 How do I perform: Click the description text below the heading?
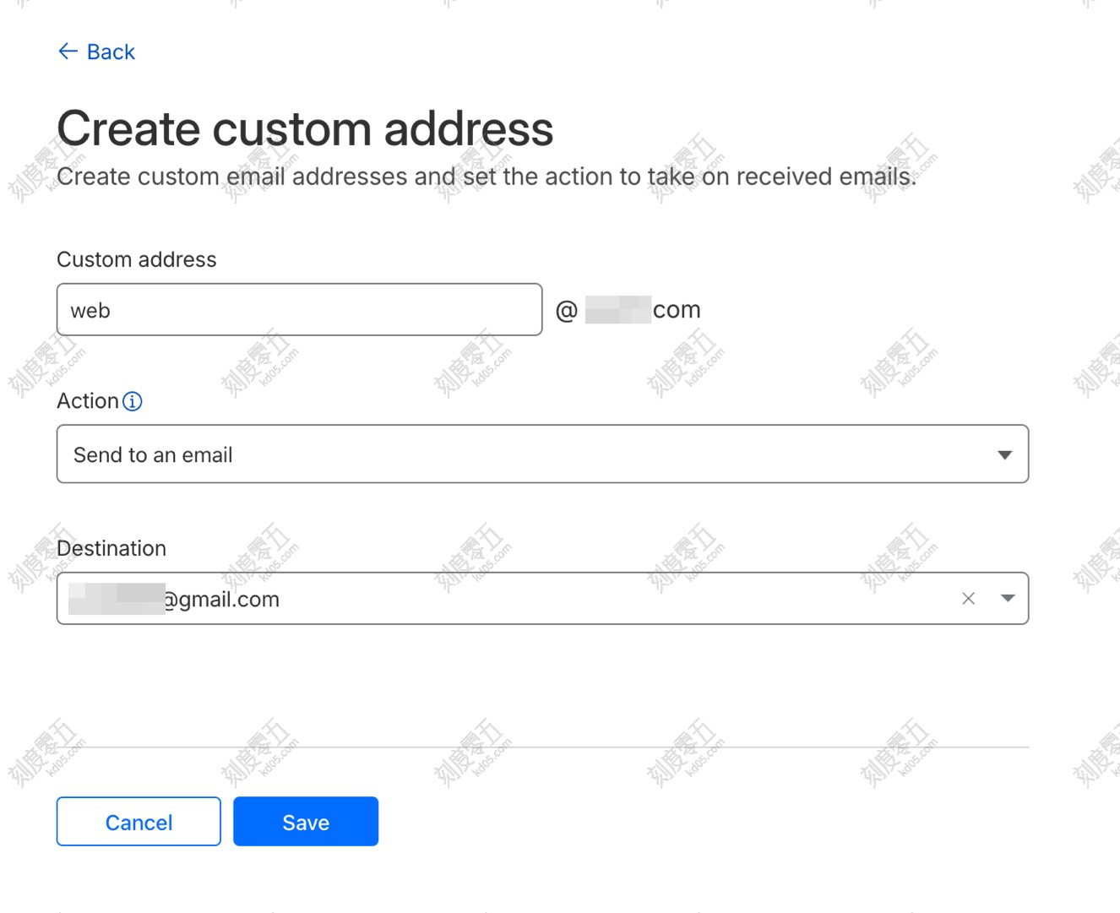click(x=486, y=177)
